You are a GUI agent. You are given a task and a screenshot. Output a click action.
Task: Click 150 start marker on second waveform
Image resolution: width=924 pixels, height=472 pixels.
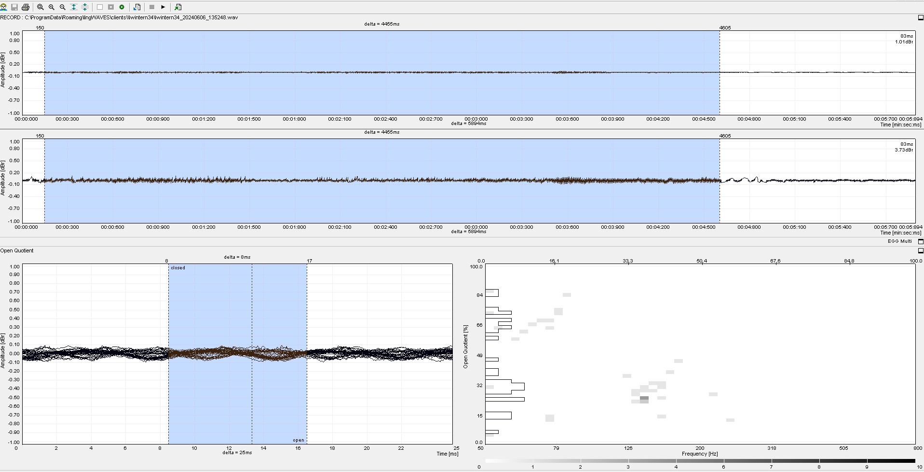point(40,136)
